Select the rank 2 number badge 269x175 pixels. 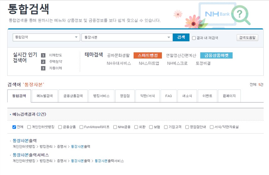(43, 62)
